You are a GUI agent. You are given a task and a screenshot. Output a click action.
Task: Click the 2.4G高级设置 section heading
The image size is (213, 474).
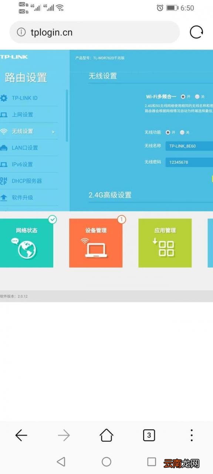click(x=110, y=195)
